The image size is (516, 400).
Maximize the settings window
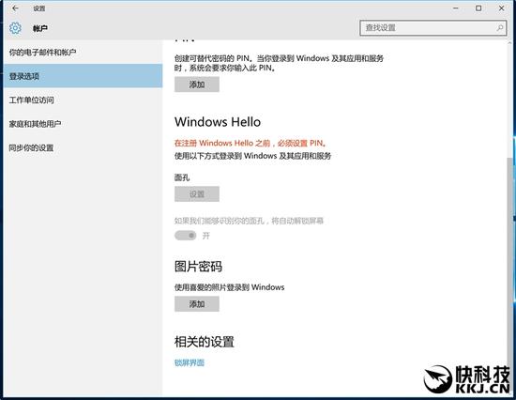(x=478, y=8)
